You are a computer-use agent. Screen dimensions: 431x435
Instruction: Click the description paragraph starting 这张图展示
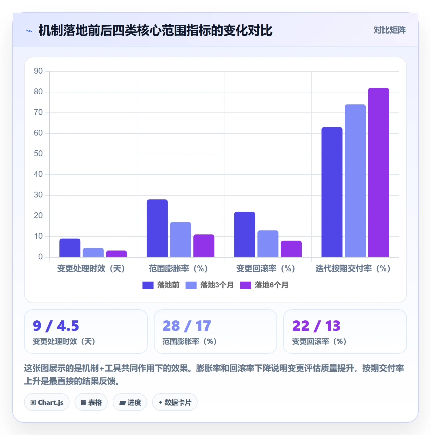(214, 375)
